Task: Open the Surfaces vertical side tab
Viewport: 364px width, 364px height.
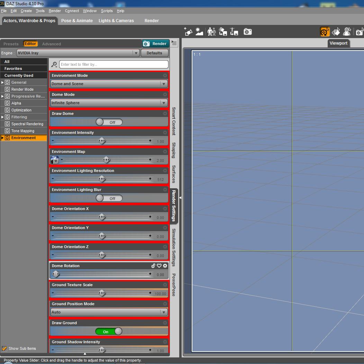Action: [174, 174]
